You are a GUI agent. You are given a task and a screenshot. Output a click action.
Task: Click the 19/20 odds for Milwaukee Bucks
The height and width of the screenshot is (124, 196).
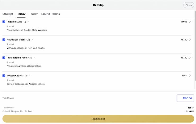184,40
